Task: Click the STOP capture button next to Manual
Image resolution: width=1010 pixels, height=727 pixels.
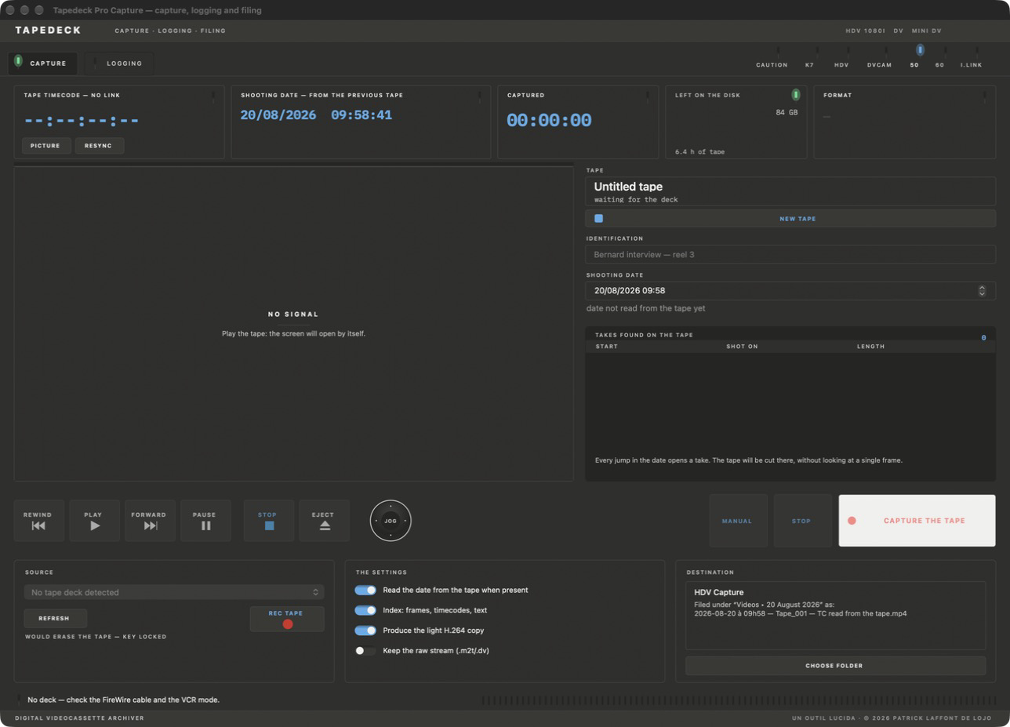Action: pyautogui.click(x=801, y=521)
